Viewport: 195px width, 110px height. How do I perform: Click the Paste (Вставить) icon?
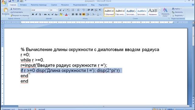click(x=5, y=10)
